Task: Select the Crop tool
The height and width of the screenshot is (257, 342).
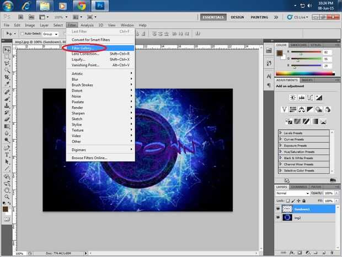Action: pyautogui.click(x=7, y=77)
